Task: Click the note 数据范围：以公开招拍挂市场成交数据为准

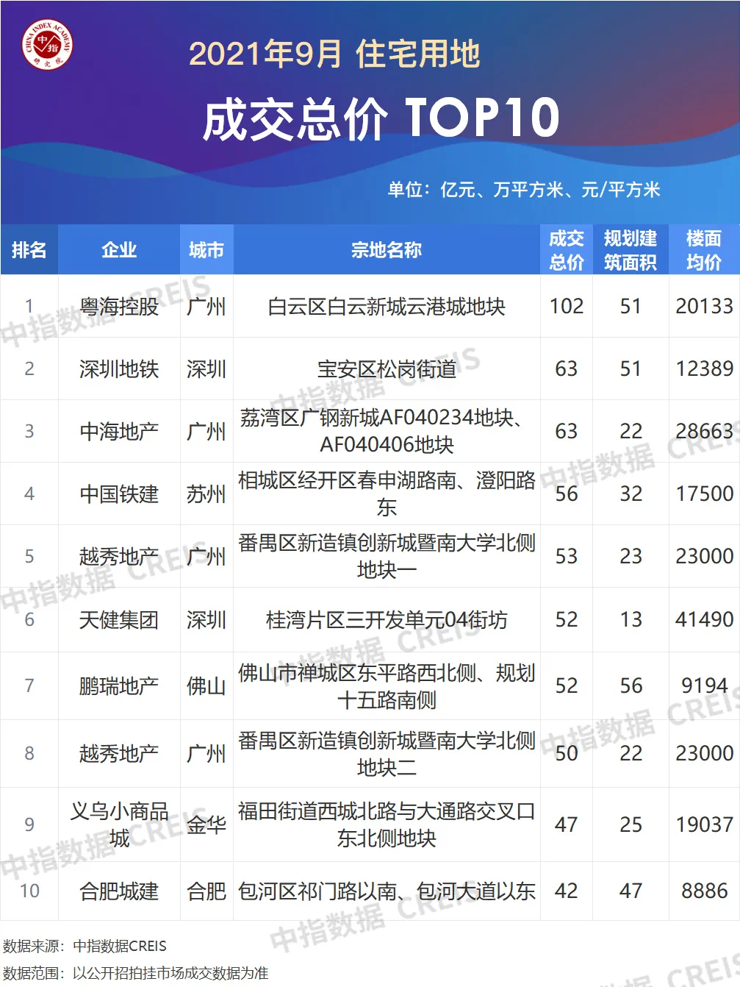Action: (x=135, y=973)
